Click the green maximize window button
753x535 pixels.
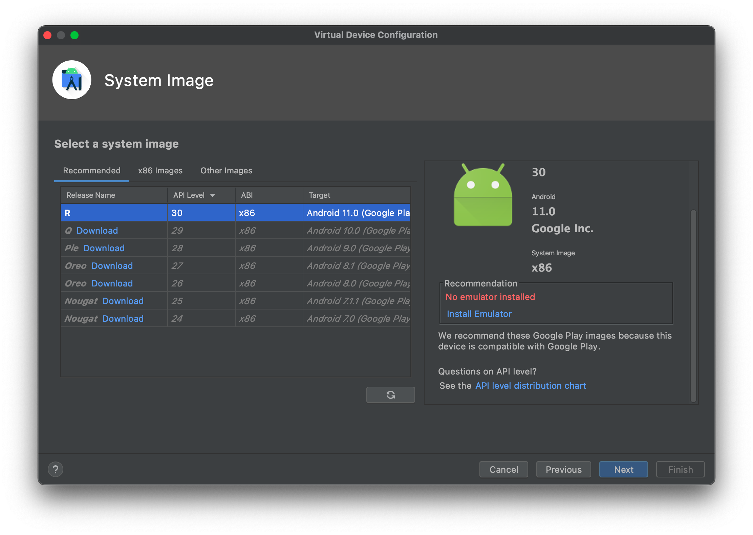pyautogui.click(x=74, y=35)
